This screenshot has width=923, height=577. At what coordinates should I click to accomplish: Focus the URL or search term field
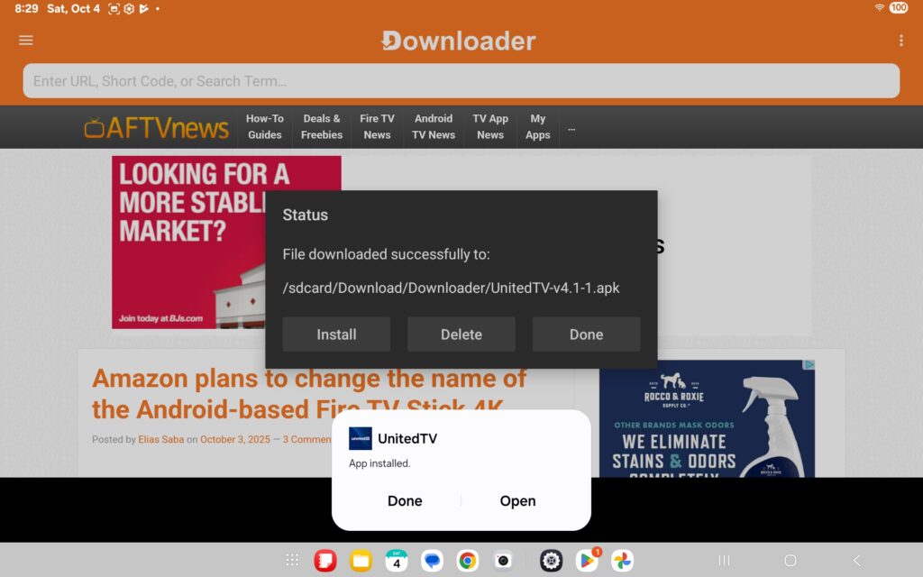tap(461, 81)
